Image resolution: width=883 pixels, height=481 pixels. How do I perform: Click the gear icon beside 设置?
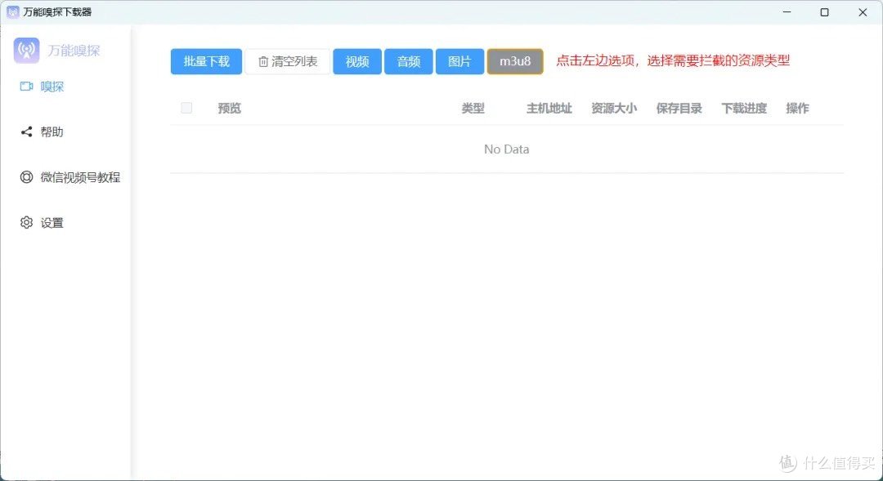pos(26,222)
